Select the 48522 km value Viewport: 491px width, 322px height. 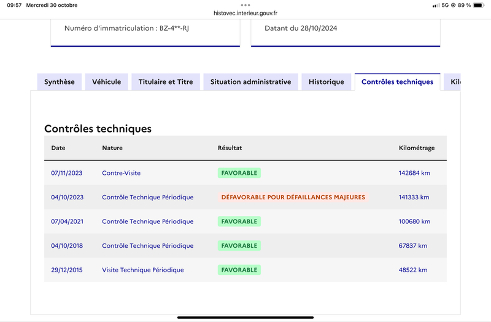(412, 270)
